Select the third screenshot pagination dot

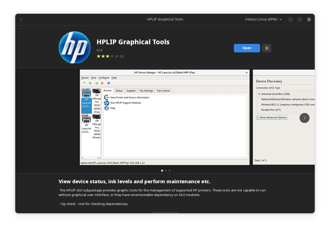pyautogui.click(x=169, y=171)
